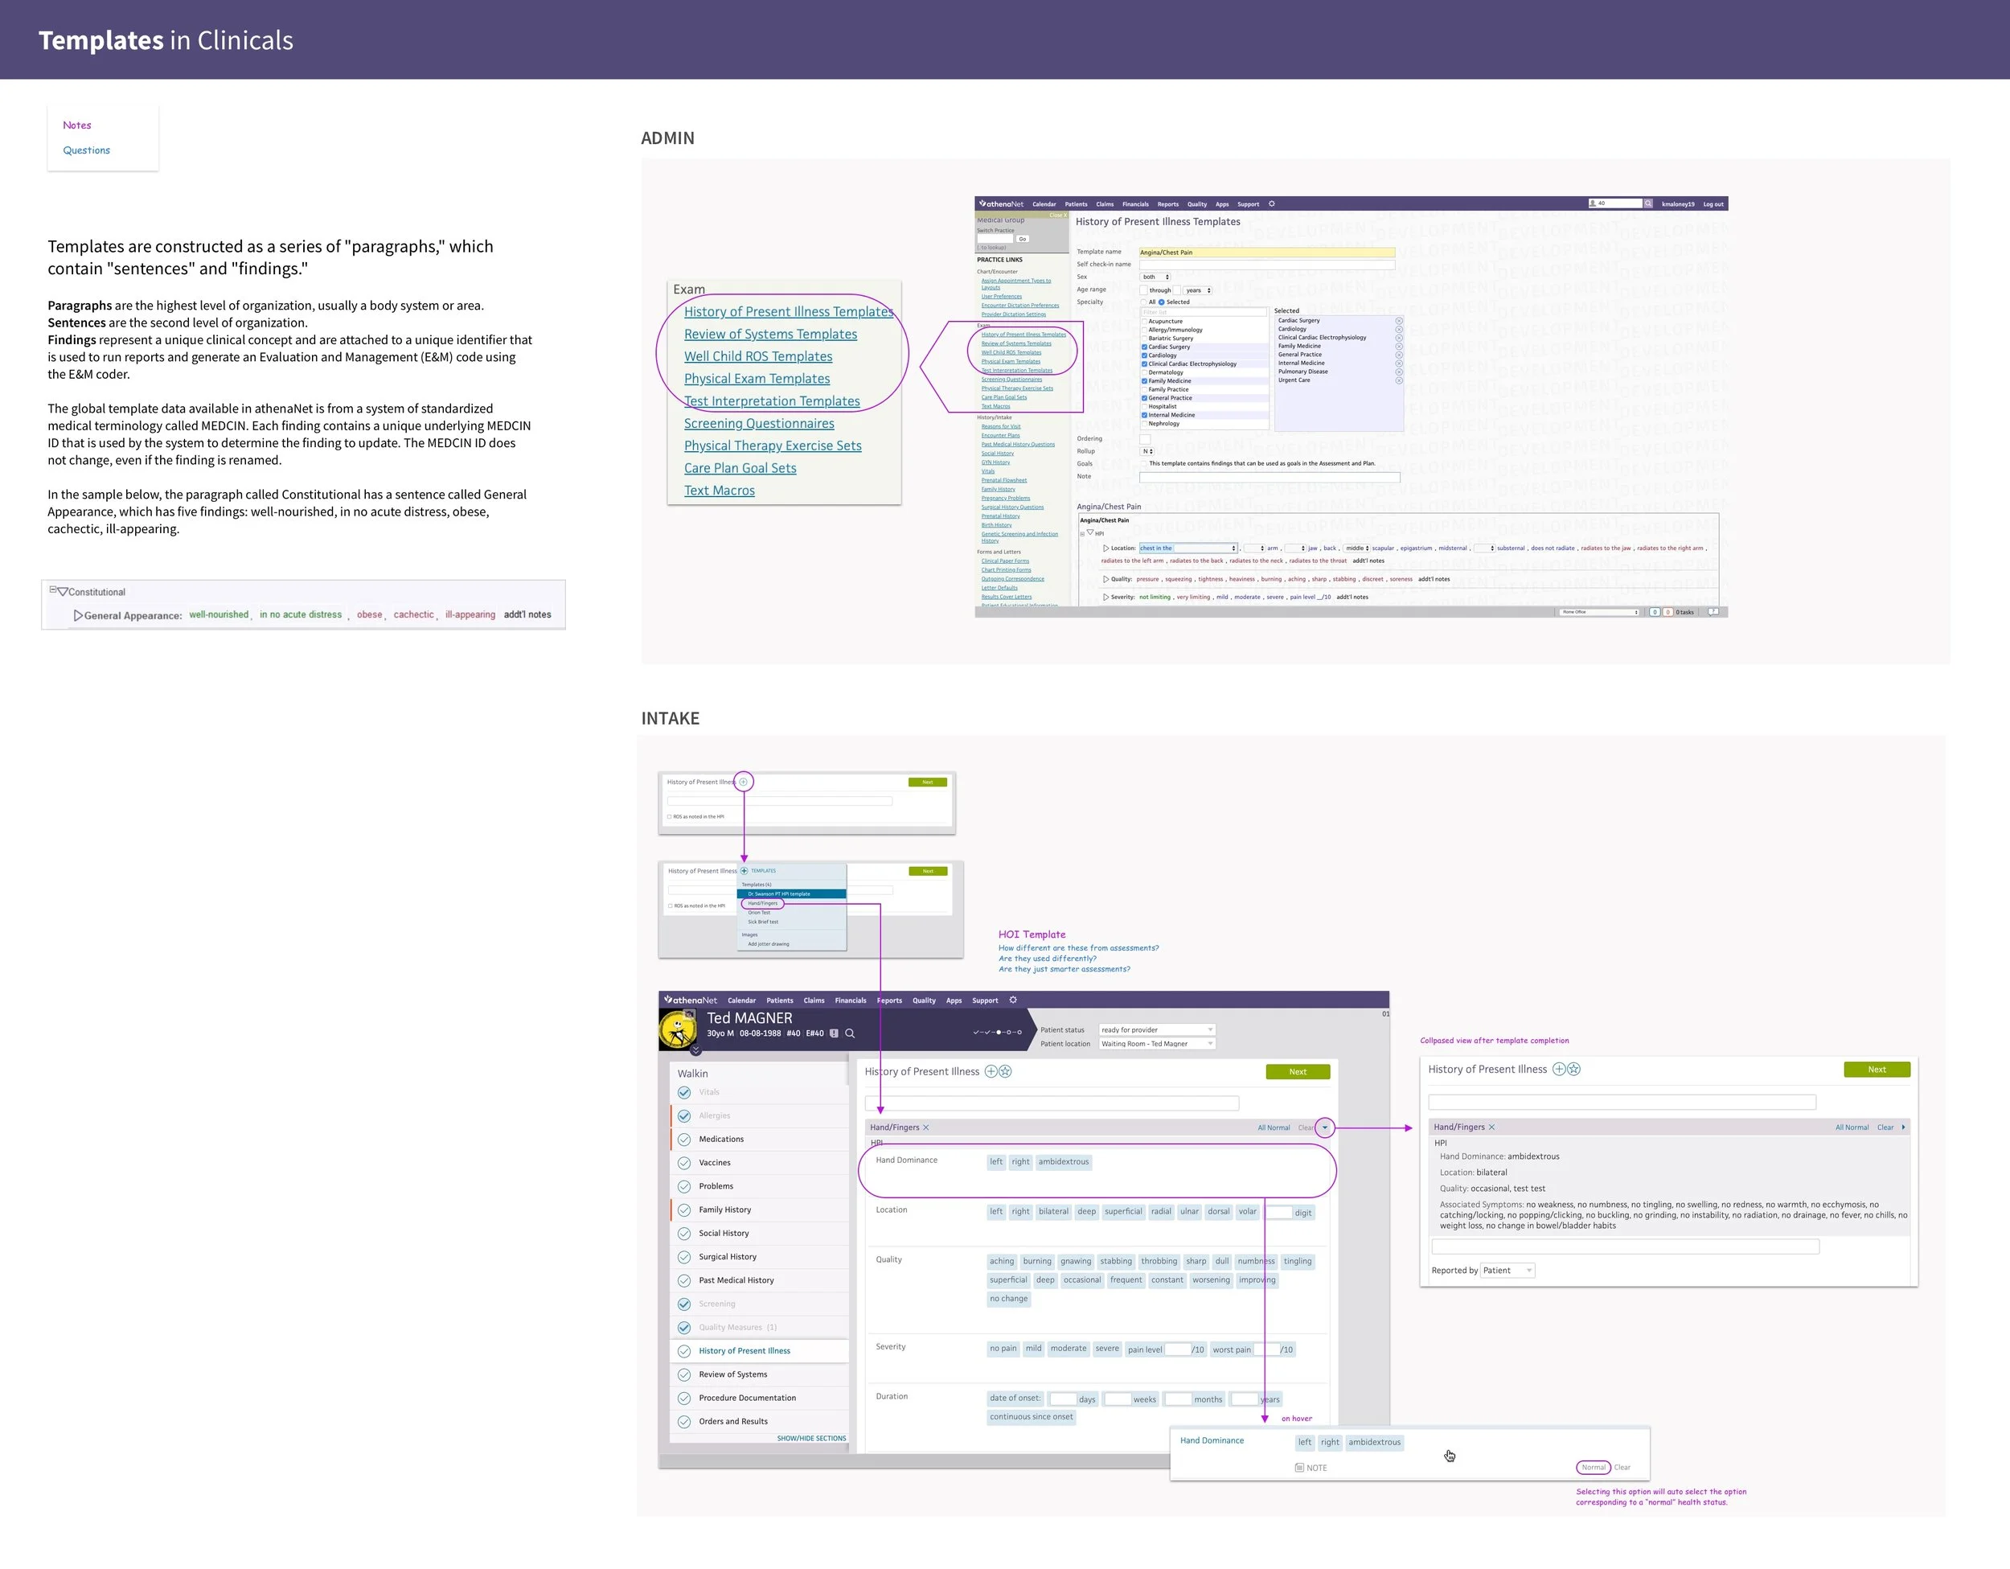Click the magnifier icon next to Ted MAGNER's details
This screenshot has width=2010, height=1569.
click(x=851, y=1033)
